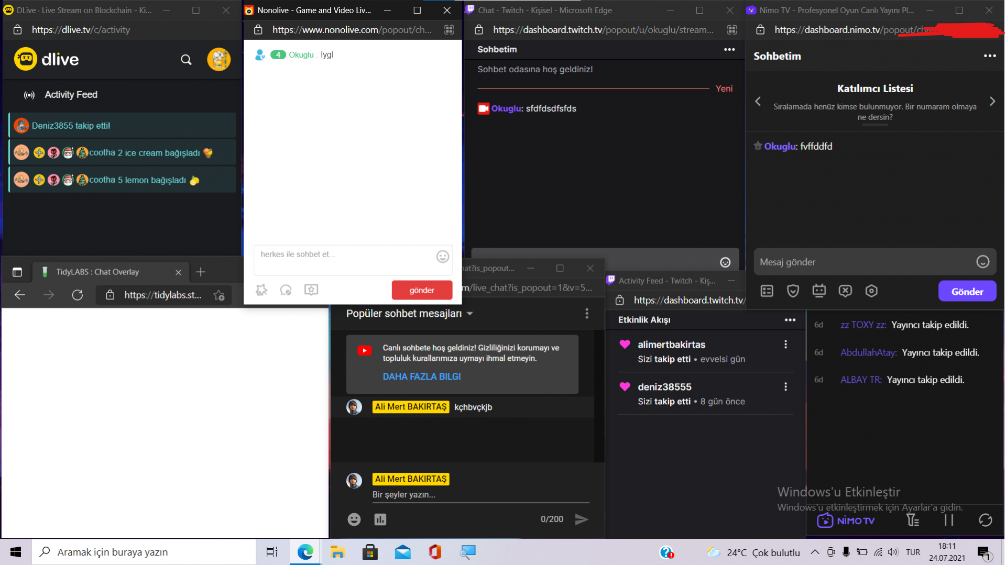Click the Nimo boxed-X icon
The image size is (1006, 565).
845,291
